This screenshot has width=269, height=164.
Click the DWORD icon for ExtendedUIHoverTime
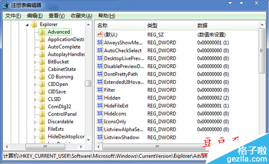tap(100, 82)
